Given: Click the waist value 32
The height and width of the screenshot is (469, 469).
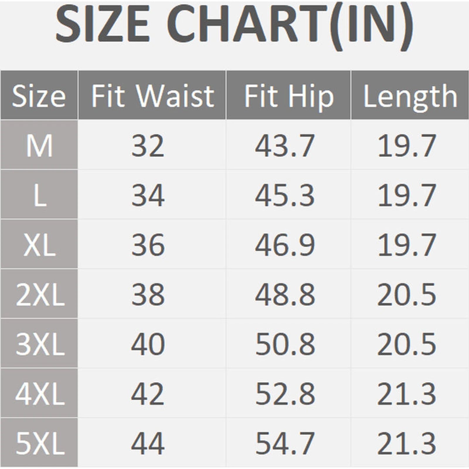Looking at the screenshot, I should tap(147, 145).
